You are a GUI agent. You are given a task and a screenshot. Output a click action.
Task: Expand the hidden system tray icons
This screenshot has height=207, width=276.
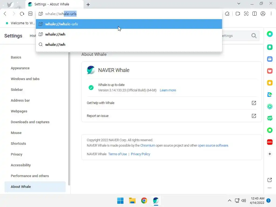pyautogui.click(x=230, y=201)
